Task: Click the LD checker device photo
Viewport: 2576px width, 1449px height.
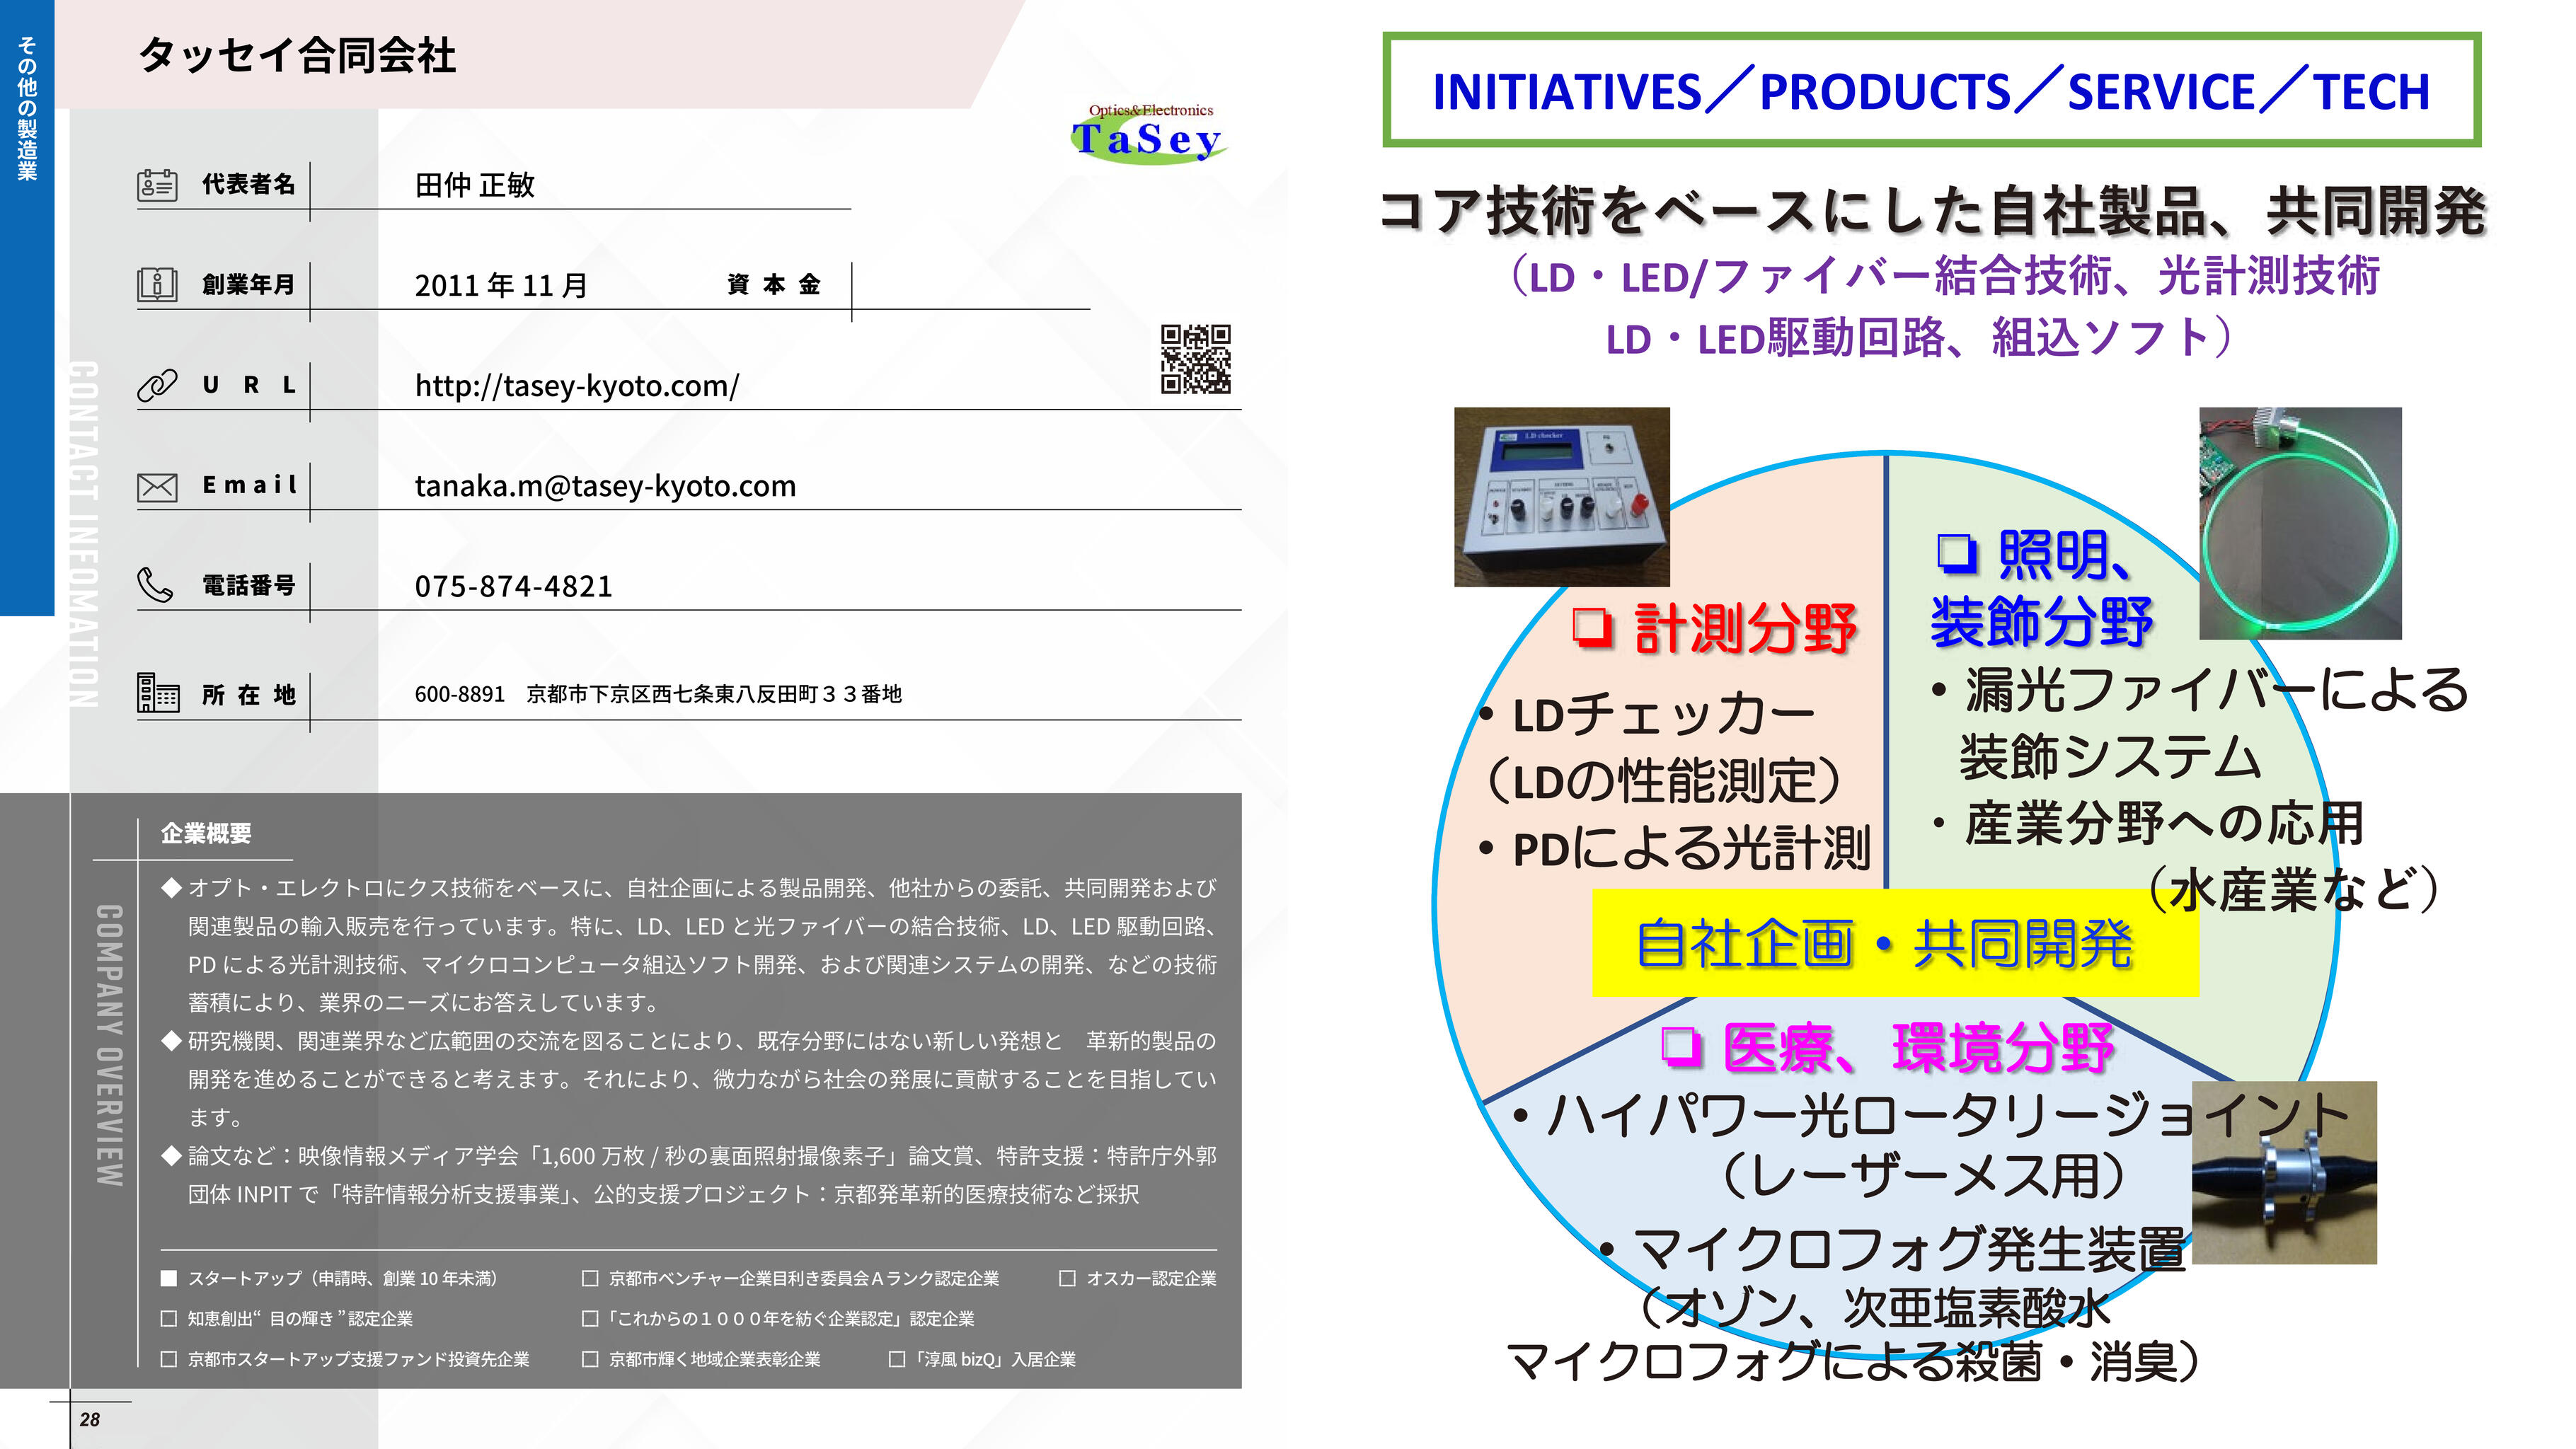Action: pos(1561,496)
